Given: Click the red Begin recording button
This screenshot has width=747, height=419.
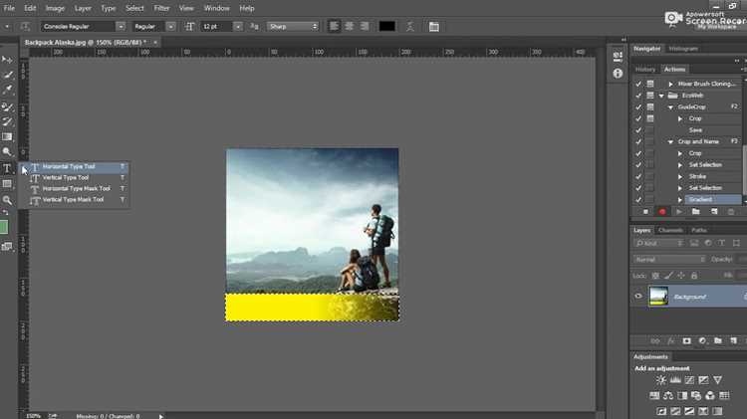Looking at the screenshot, I should [662, 212].
